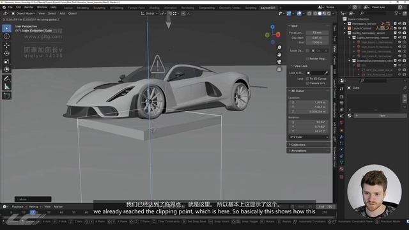Image resolution: width=409 pixels, height=230 pixels.
Task: Open timeline Keying popover
Action: pyautogui.click(x=35, y=207)
